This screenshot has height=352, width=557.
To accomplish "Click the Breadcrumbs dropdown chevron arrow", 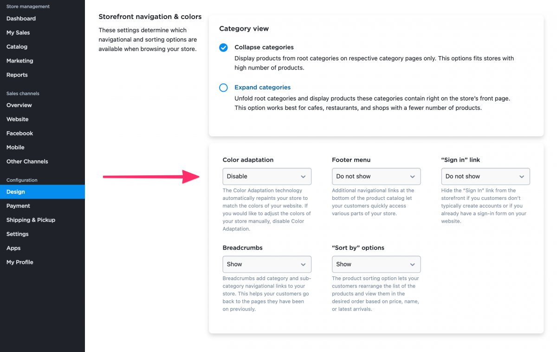I will pyautogui.click(x=303, y=264).
